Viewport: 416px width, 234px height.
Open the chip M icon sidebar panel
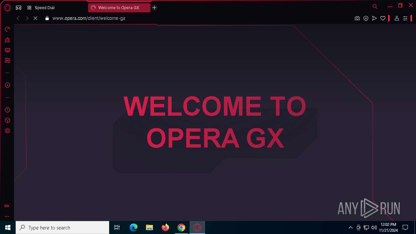7,60
